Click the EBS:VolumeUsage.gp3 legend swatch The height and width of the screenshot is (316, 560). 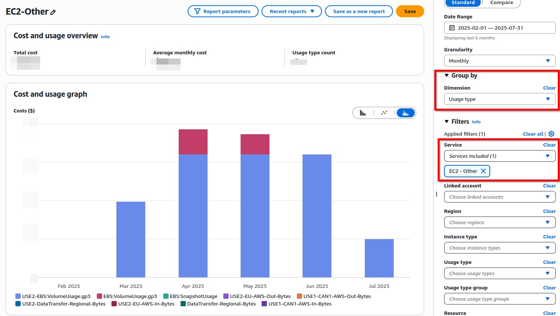99,296
